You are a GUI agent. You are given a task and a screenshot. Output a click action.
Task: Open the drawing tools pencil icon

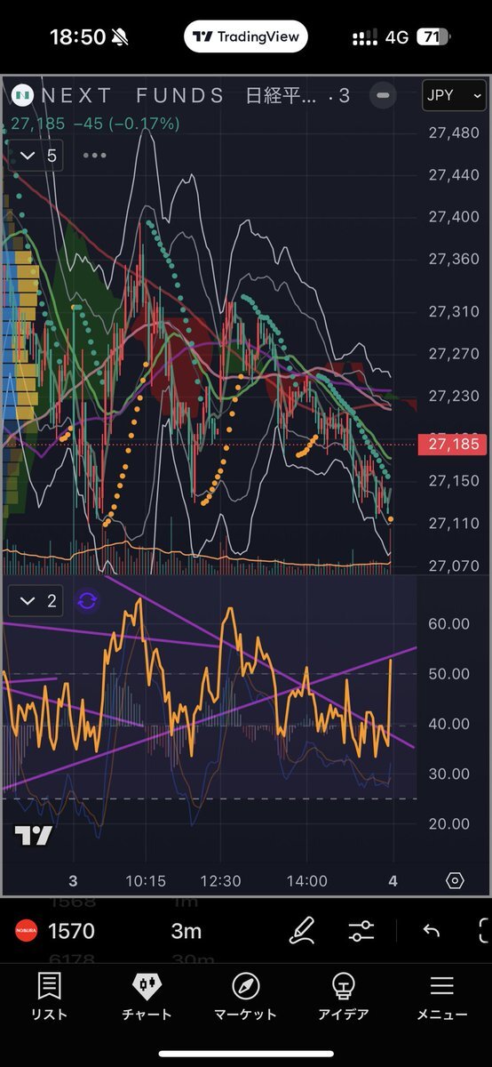303,931
